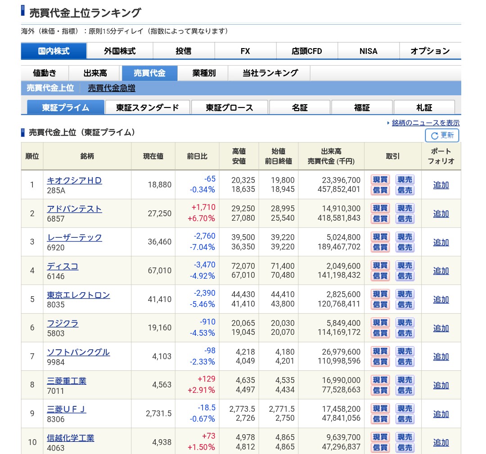Switch to the 外国株式 tab

tap(119, 51)
